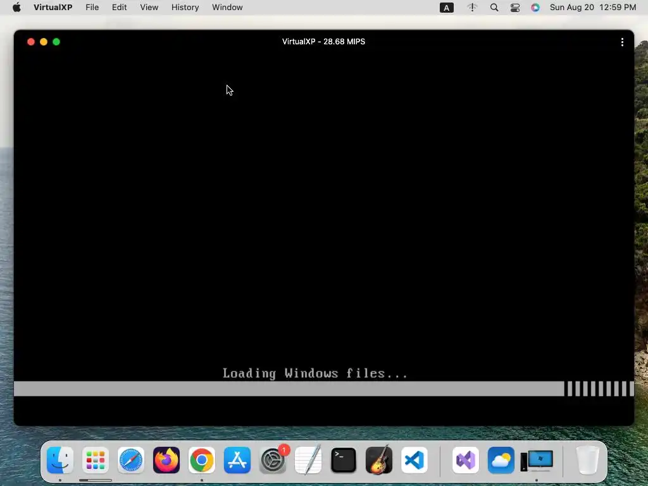Open Spotlight search in the menu bar

pyautogui.click(x=494, y=8)
